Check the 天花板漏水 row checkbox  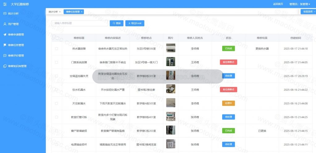pos(57,103)
